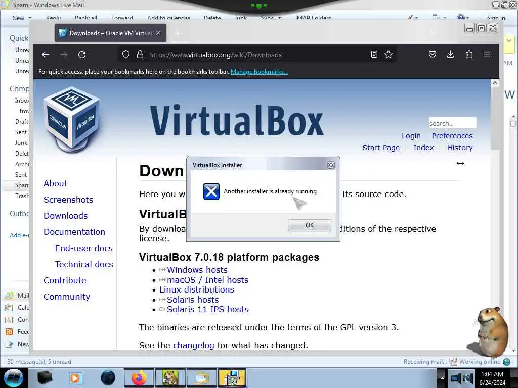Go back in Firefox
Image resolution: width=518 pixels, height=388 pixels.
(46, 55)
